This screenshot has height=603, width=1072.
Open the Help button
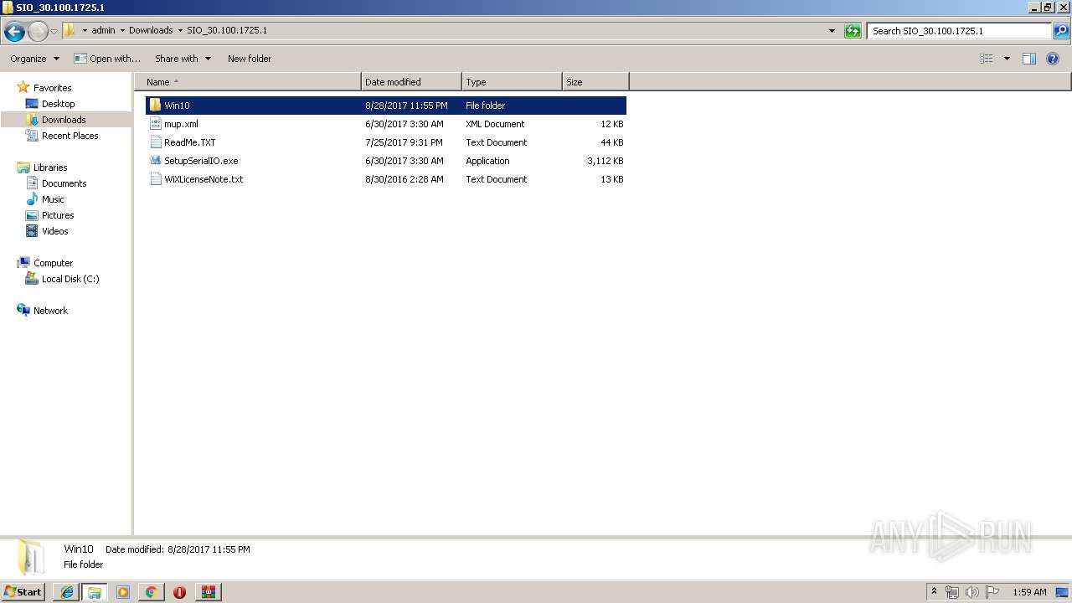point(1054,59)
